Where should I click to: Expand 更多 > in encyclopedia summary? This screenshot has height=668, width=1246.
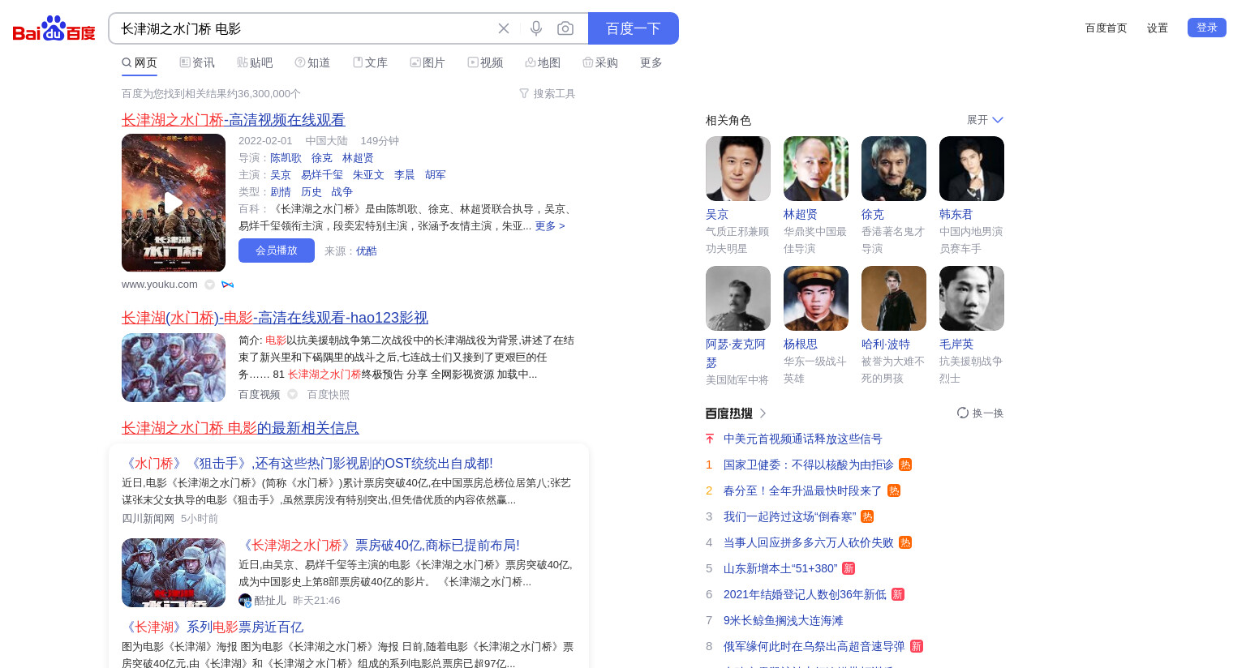click(x=550, y=226)
